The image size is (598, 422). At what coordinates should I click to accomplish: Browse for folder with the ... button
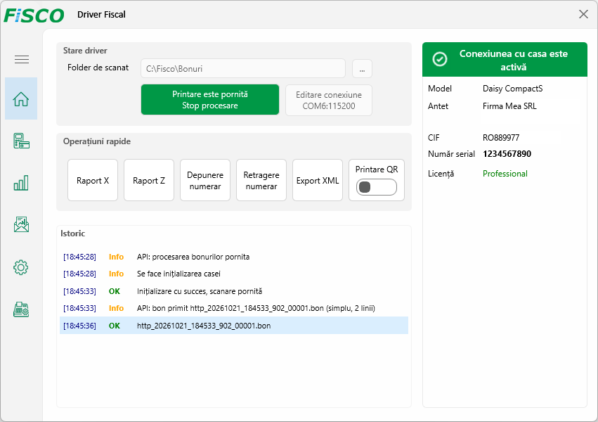[362, 69]
